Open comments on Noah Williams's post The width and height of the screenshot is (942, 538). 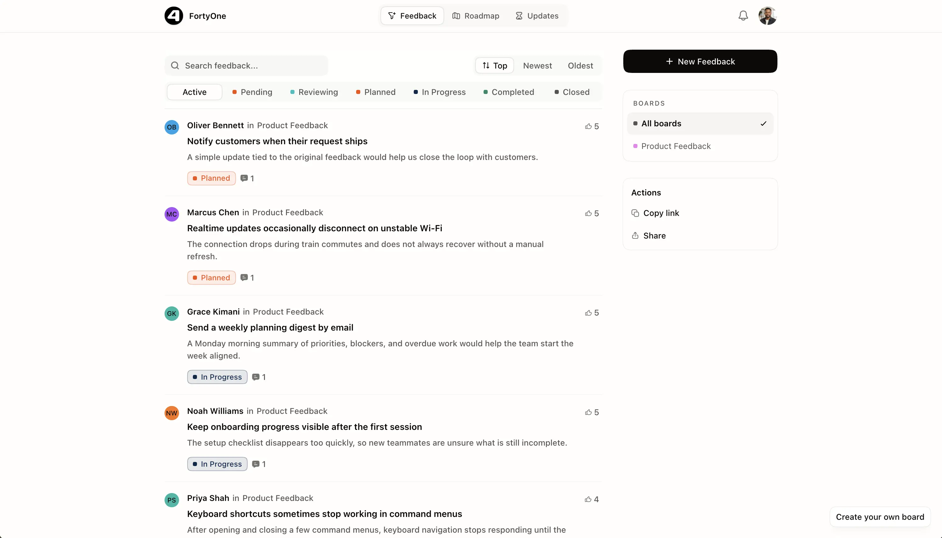tap(259, 464)
